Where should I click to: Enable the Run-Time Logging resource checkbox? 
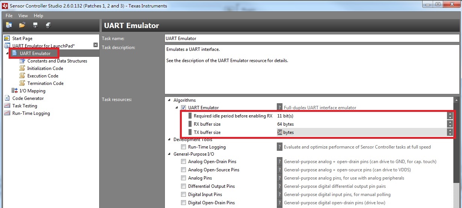184,147
